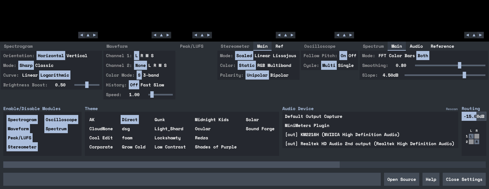The image size is (489, 189).
Task: Click the right arrow above the Waveform panel
Action: coord(168,35)
